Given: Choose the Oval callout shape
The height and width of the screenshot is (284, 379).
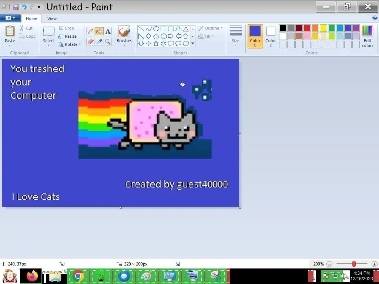Looking at the screenshot, I should pyautogui.click(x=178, y=44).
